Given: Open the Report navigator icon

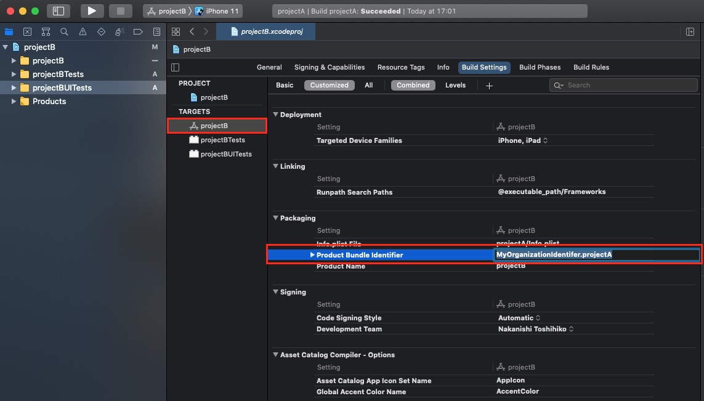Looking at the screenshot, I should tap(156, 31).
